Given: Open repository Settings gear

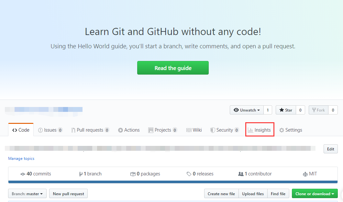Looking at the screenshot, I should [x=281, y=130].
